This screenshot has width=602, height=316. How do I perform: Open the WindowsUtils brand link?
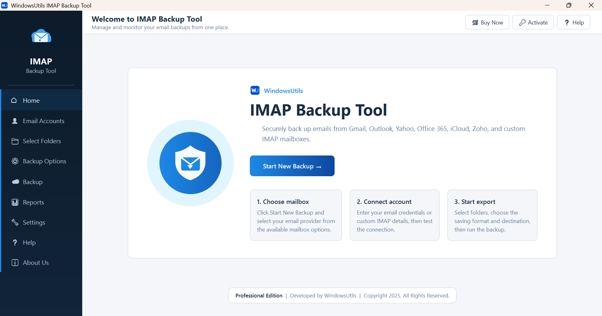283,91
